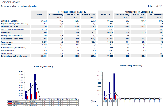The width and height of the screenshot is (164, 107).
Task: Click the 'Rohertrag (kumuliert)' chart title
Action: [44, 67]
